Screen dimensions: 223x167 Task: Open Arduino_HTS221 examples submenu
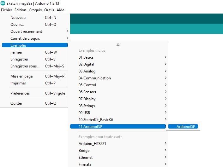click(x=118, y=144)
